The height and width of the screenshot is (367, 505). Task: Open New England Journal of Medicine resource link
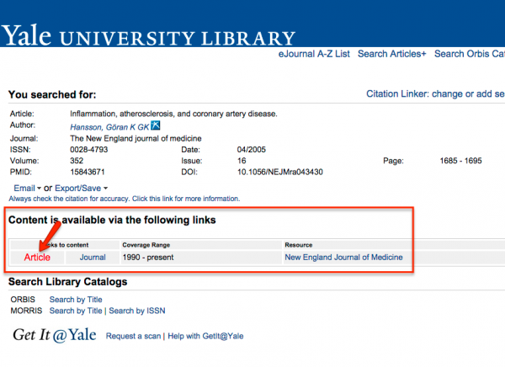pos(343,258)
